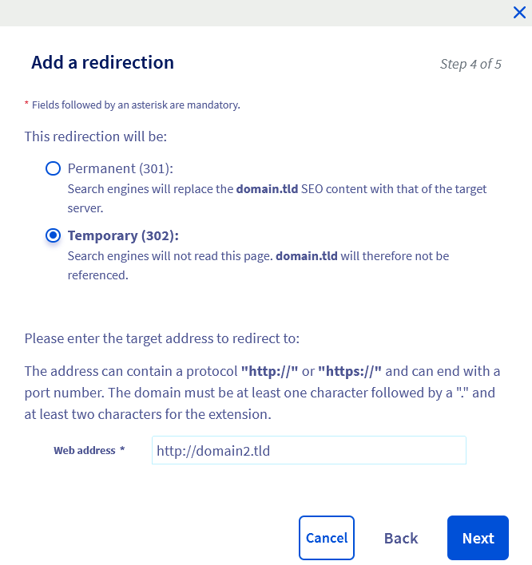Click the "Temporary (302):" option label
Viewport: 532px width, 565px height.
pyautogui.click(x=123, y=235)
